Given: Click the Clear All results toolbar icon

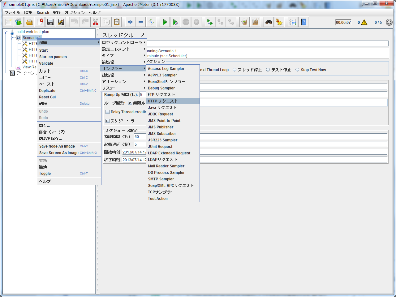Looking at the screenshot, I should [255, 22].
